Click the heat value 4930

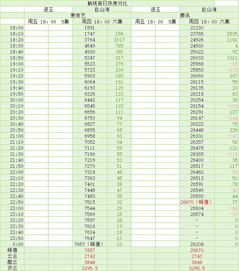pos(89,52)
